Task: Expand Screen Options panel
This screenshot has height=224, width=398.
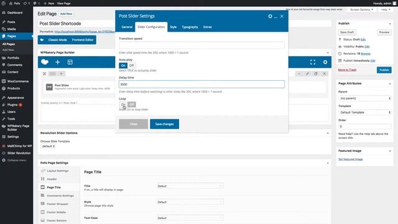Action: pos(361,10)
